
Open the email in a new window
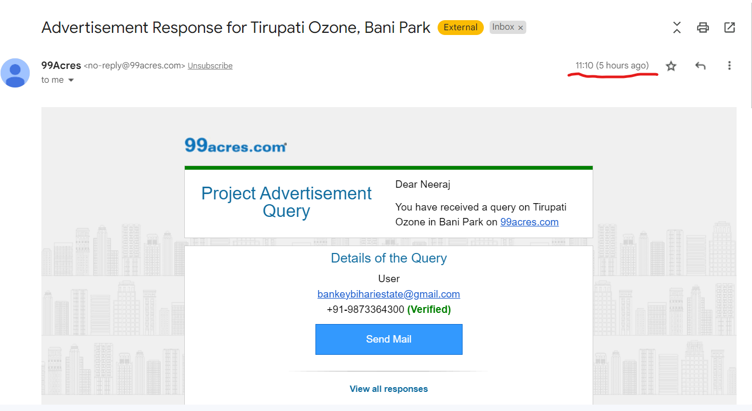coord(730,27)
